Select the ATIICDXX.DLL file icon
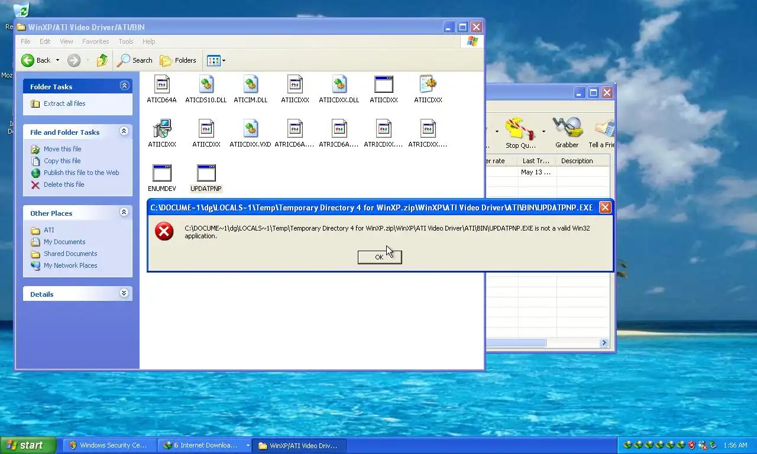 [x=339, y=85]
